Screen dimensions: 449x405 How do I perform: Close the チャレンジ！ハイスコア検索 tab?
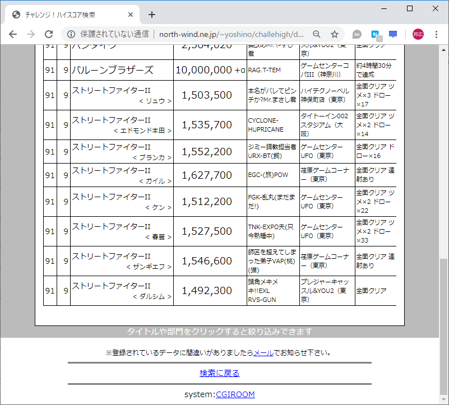[131, 15]
